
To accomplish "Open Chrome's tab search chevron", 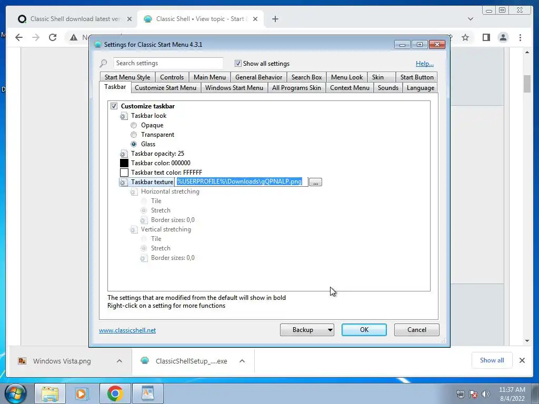I will (x=471, y=19).
